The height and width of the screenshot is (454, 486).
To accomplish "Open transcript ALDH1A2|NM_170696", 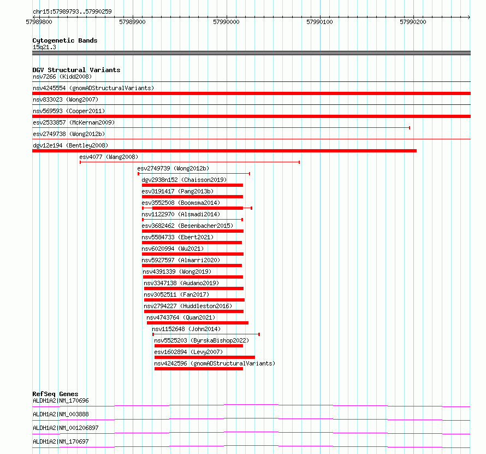I will click(61, 400).
